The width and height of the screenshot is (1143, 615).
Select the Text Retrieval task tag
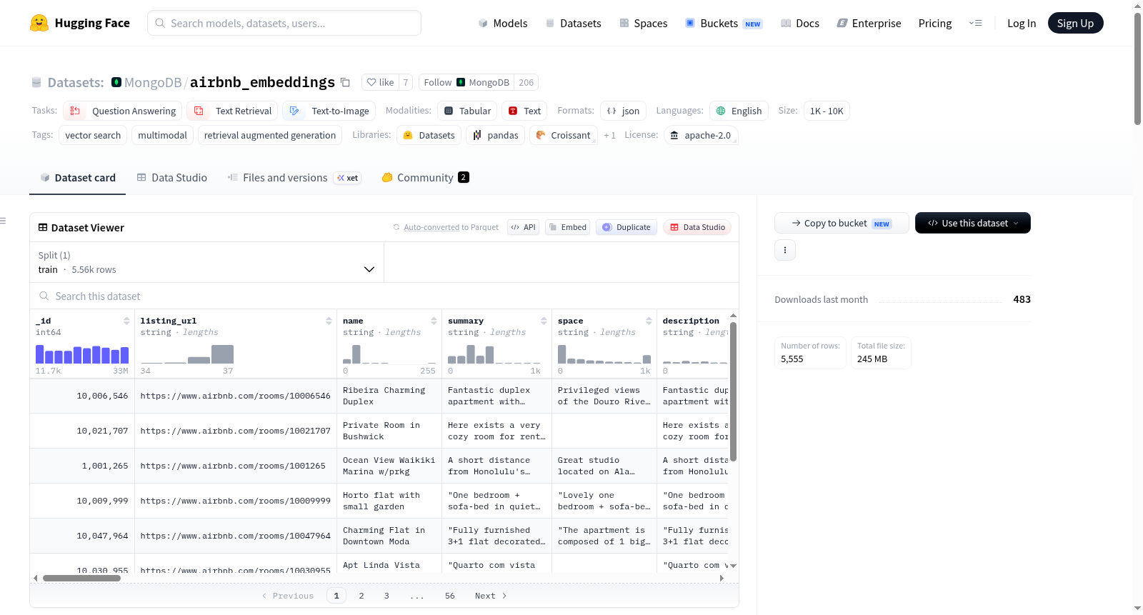coord(234,111)
